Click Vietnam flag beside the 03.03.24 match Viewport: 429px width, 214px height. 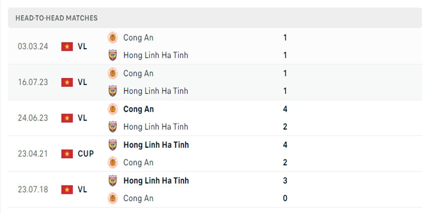tap(67, 47)
